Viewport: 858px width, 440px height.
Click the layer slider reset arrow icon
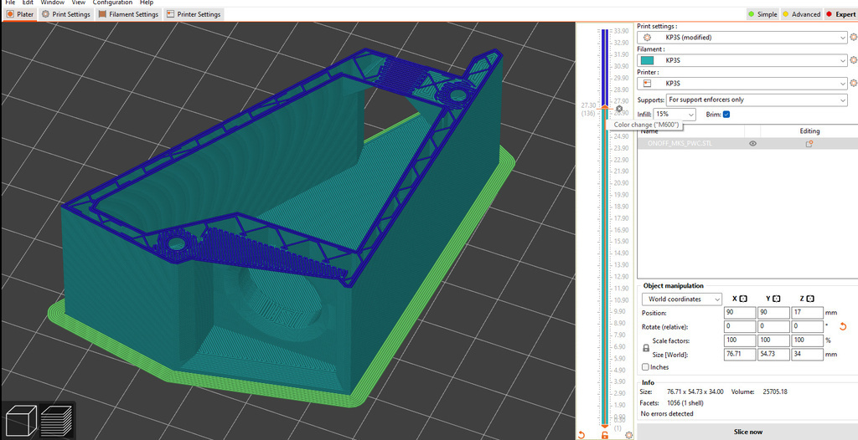coord(581,435)
